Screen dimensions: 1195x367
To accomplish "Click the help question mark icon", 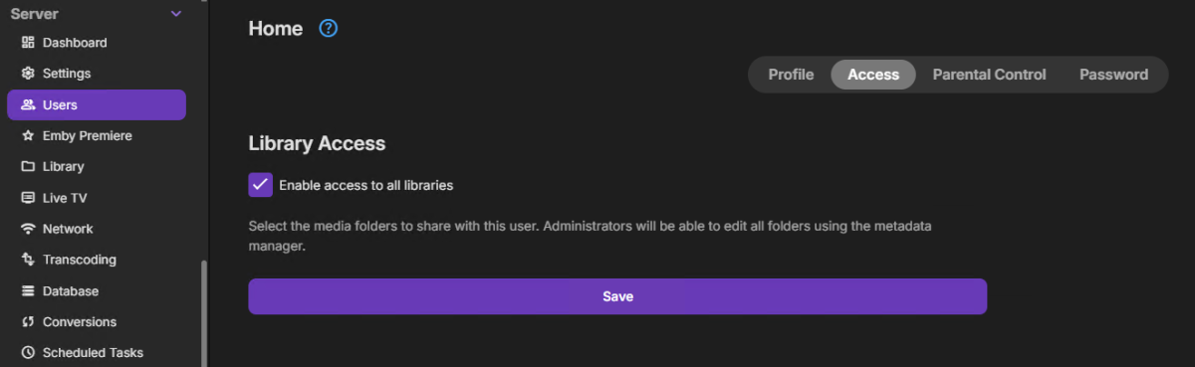I will coord(329,29).
